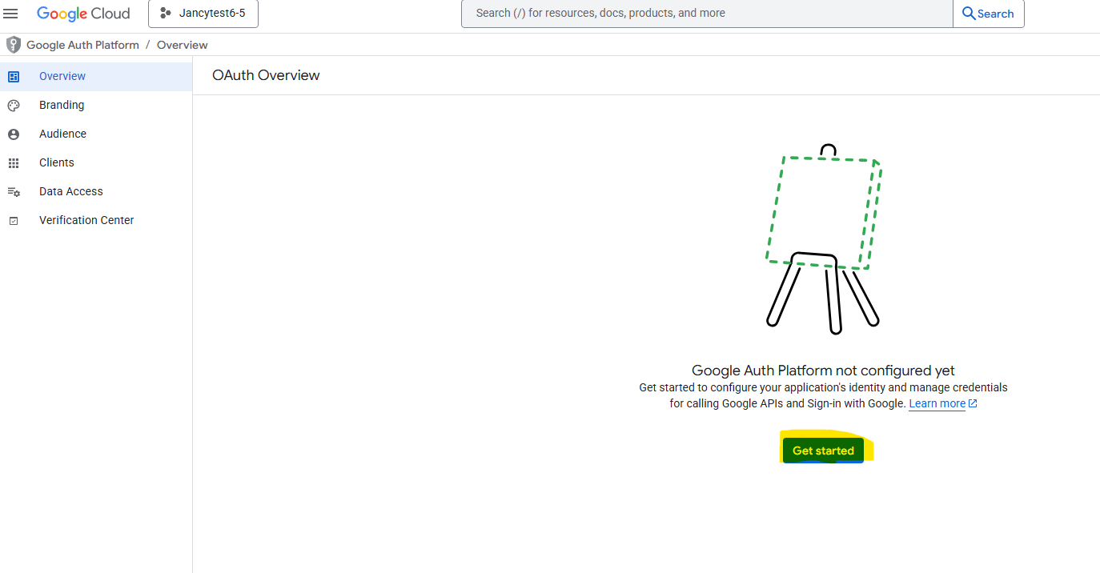
Task: Click the palette icon beside Branding
Action: click(x=14, y=105)
